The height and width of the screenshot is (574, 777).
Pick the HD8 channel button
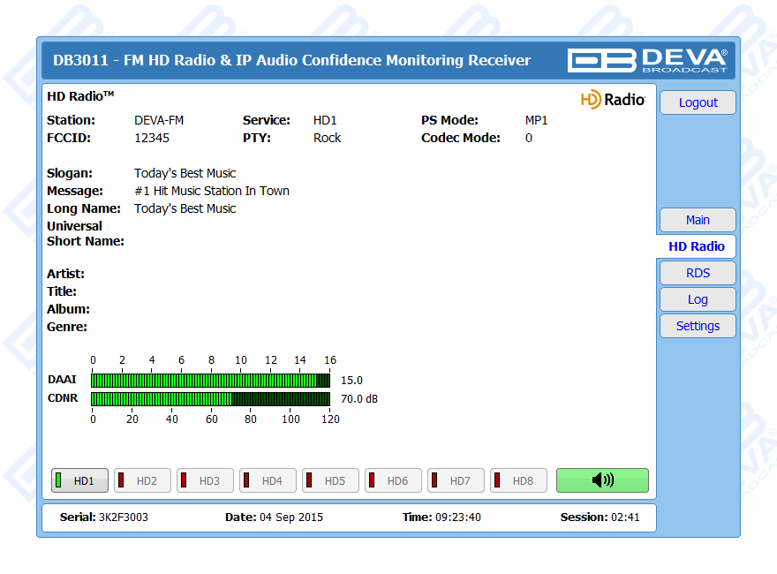coord(519,480)
